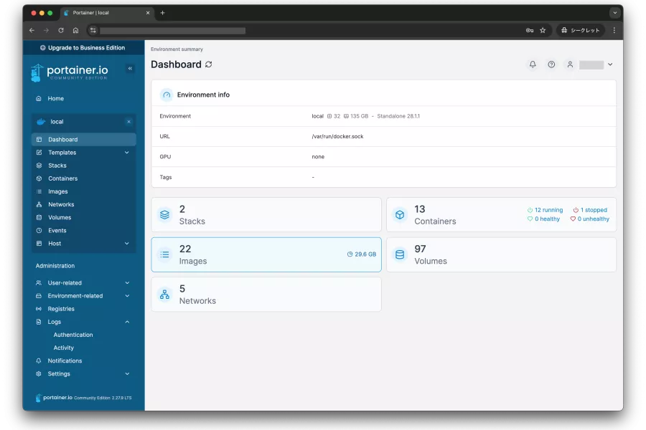Open the browser three-dot menu
Screen dimensions: 646x430
tap(614, 30)
